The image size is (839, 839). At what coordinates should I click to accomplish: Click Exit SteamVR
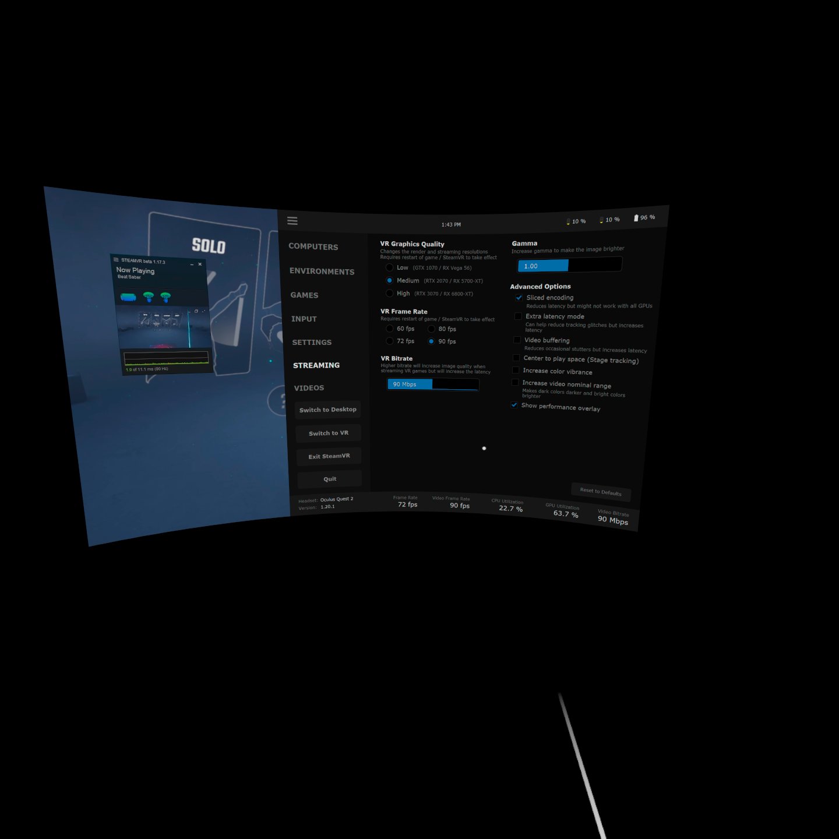(x=329, y=456)
